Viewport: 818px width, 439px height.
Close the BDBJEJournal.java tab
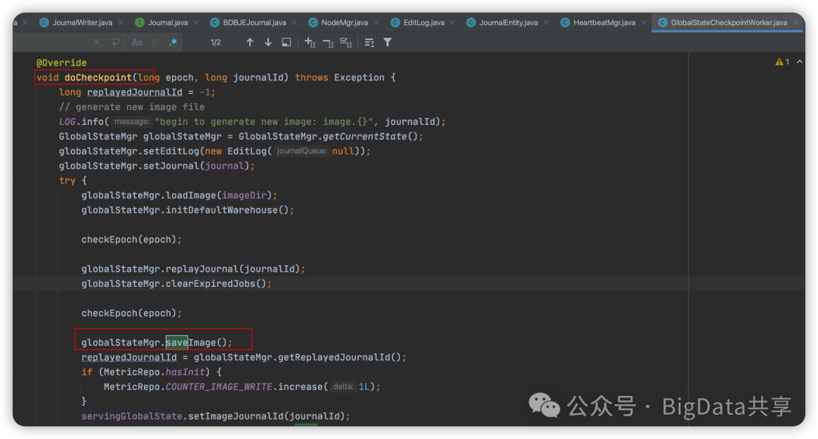click(x=295, y=23)
